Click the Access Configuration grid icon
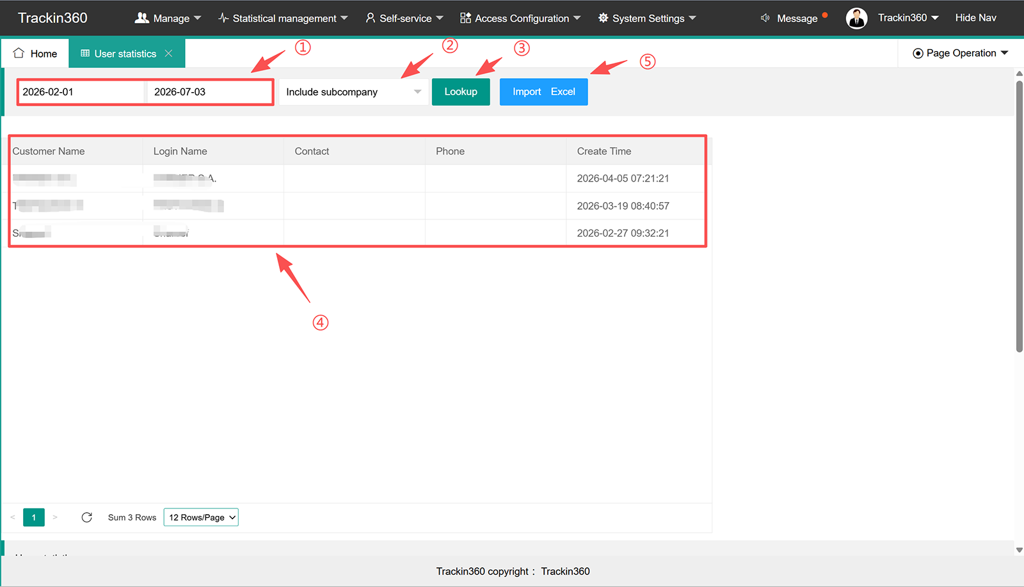Viewport: 1024px width, 587px height. pyautogui.click(x=465, y=18)
